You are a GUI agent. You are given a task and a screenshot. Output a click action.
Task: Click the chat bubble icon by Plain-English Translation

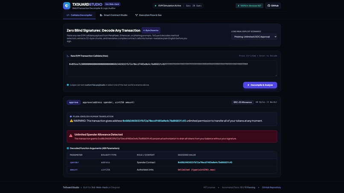71,117
